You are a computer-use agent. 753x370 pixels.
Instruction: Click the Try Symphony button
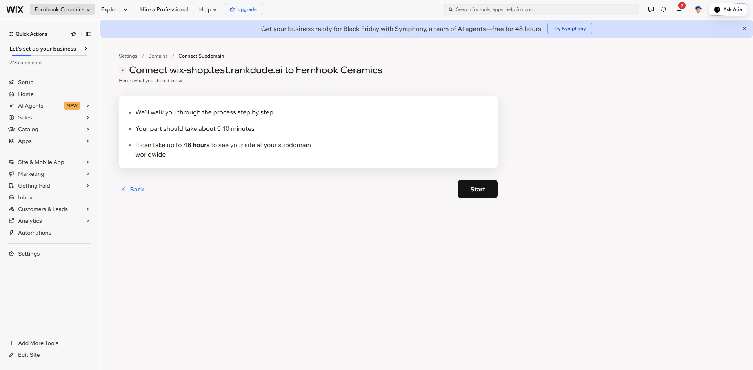tap(569, 29)
